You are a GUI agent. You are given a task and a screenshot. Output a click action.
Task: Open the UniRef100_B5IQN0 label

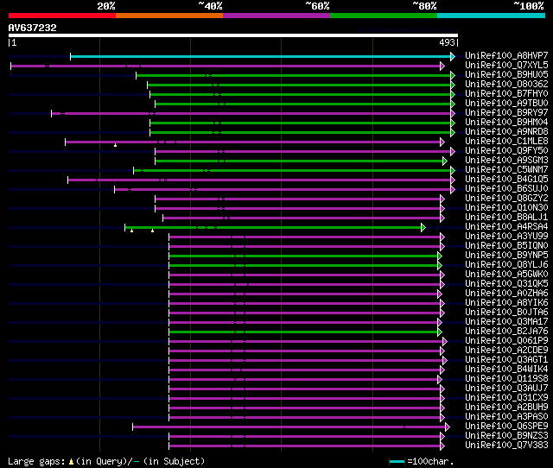tap(506, 246)
